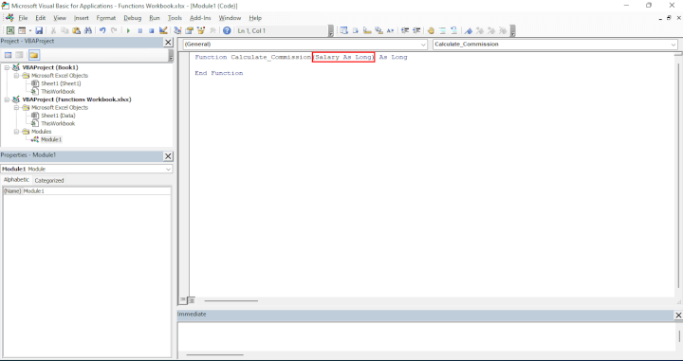Run the macro with green play icon
The image size is (683, 361).
[x=128, y=30]
